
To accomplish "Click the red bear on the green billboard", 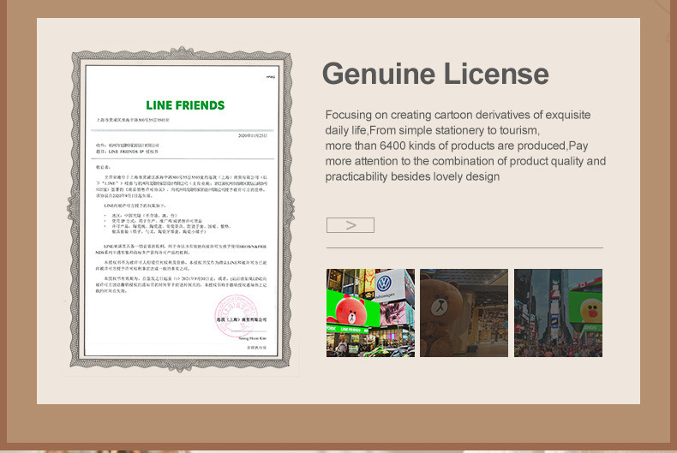I will pos(351,311).
